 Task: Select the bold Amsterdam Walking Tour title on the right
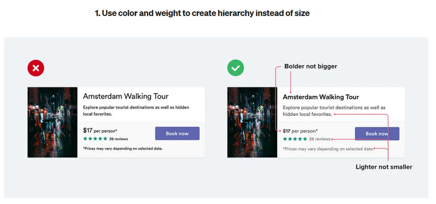(x=321, y=97)
